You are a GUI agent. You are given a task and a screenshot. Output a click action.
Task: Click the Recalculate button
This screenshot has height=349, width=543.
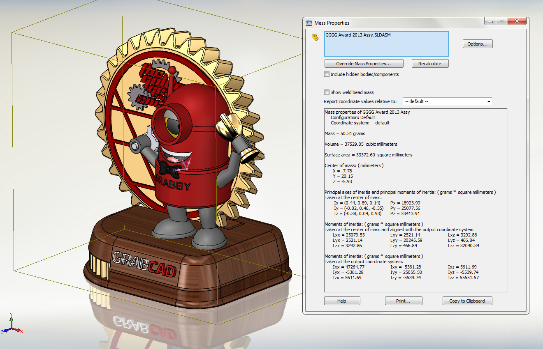[430, 64]
